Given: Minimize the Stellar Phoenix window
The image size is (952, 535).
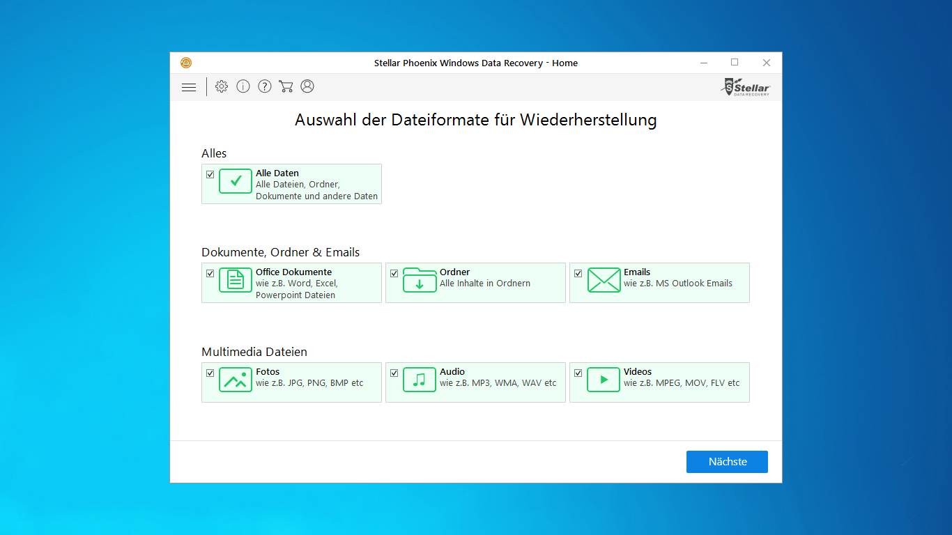Looking at the screenshot, I should click(703, 63).
